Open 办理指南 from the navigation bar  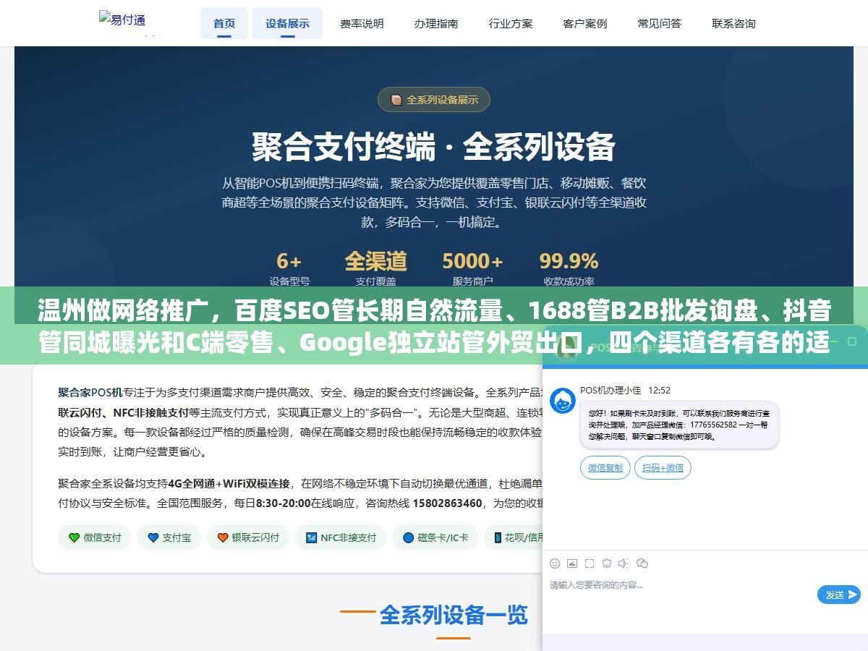[x=436, y=23]
